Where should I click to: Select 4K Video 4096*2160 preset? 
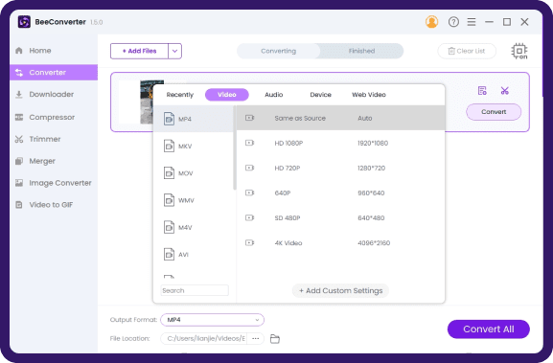point(340,243)
